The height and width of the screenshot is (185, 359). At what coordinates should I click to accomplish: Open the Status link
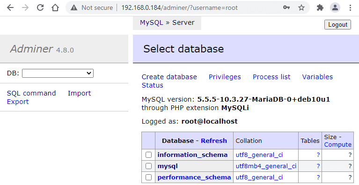[x=153, y=85]
